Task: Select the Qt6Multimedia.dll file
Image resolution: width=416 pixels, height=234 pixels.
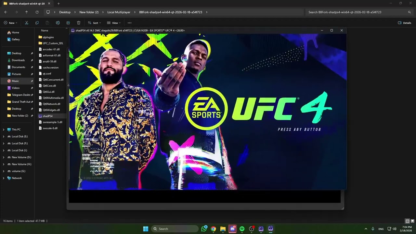Action: click(53, 98)
